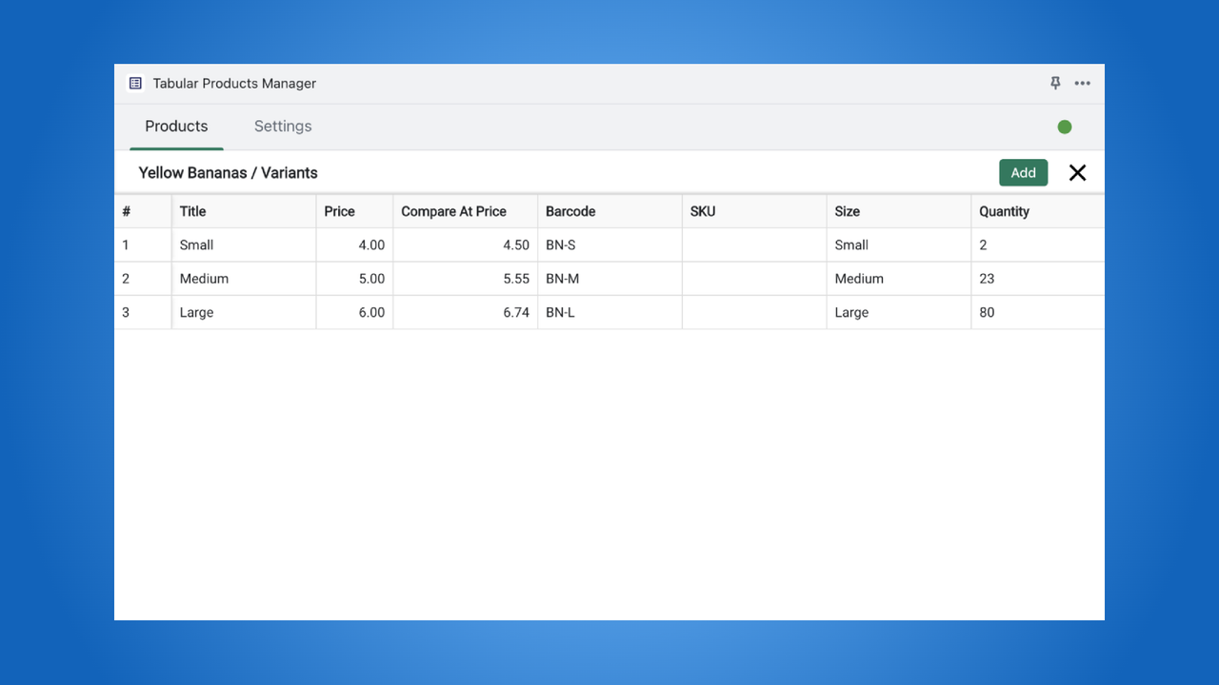This screenshot has height=685, width=1219.
Task: Add a new variant with Add button
Action: (1024, 172)
